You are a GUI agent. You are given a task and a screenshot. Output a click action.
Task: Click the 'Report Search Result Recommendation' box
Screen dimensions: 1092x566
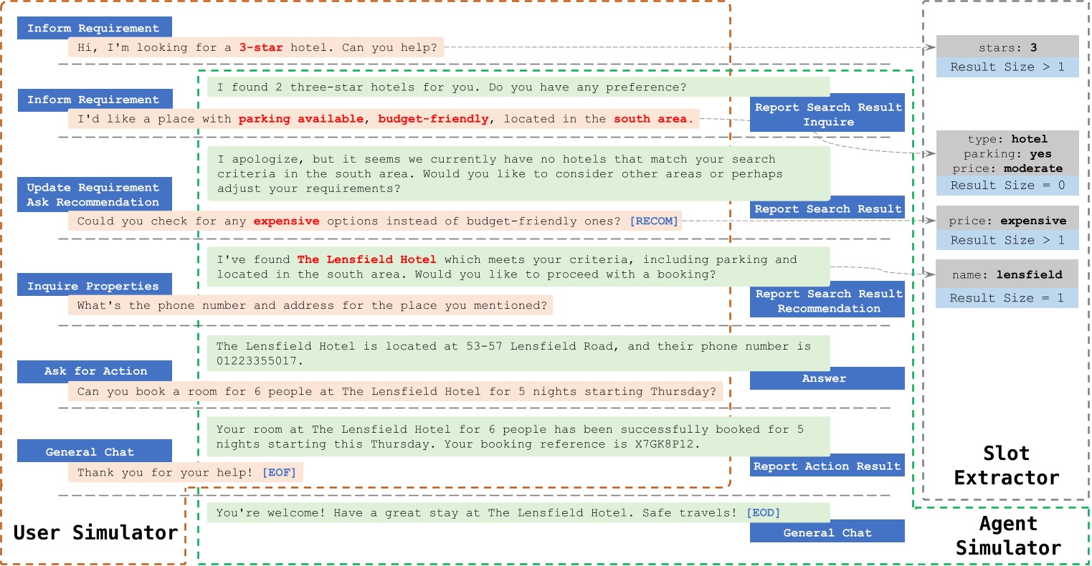click(827, 301)
